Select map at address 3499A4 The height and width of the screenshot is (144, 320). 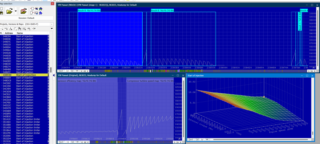(x=25, y=50)
